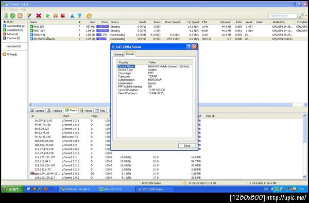The height and width of the screenshot is (203, 309).
Task: Remove torrent with the red X icon
Action: 39,15
